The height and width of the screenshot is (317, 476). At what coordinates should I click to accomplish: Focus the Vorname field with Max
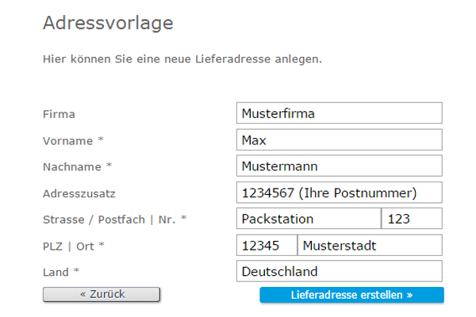coord(339,139)
